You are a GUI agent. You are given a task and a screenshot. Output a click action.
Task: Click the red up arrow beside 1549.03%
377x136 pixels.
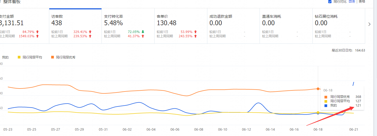37,36
